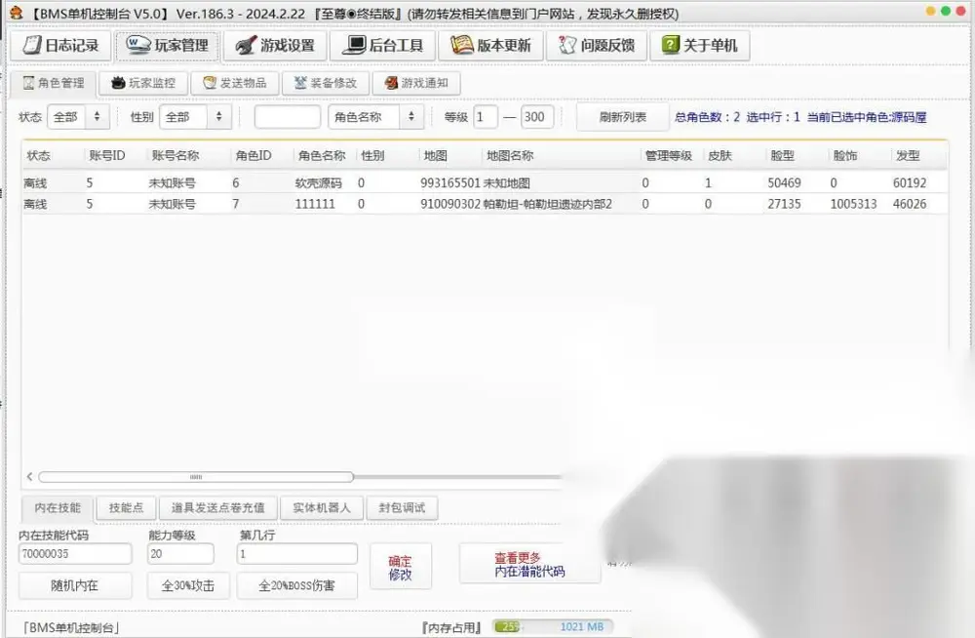The height and width of the screenshot is (638, 975).
Task: Click the horizontal scrollbar thumb
Action: point(196,477)
